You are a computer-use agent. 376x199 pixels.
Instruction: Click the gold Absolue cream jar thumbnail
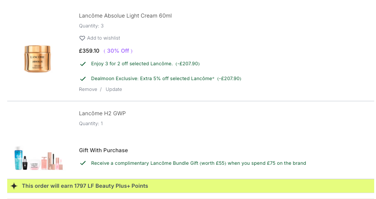38,59
